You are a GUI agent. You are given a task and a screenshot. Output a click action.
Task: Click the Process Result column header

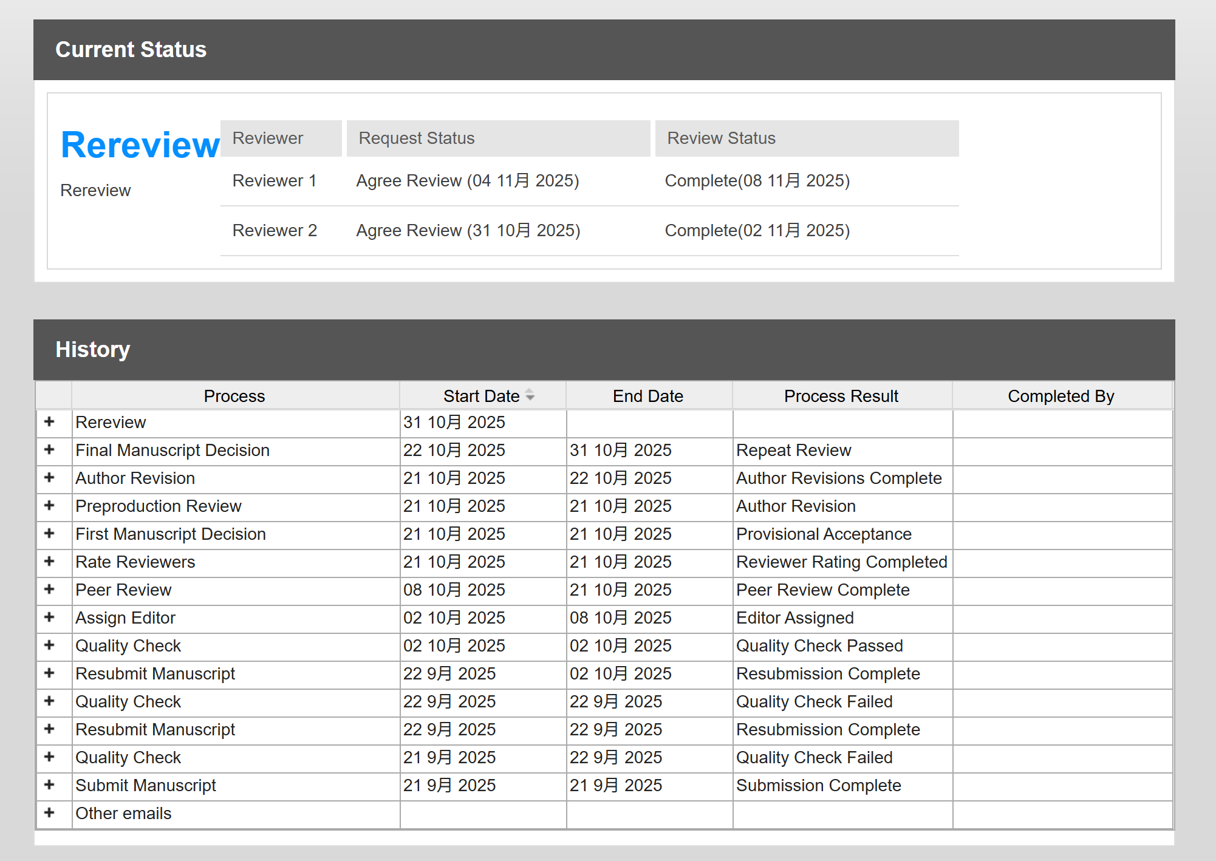coord(841,396)
